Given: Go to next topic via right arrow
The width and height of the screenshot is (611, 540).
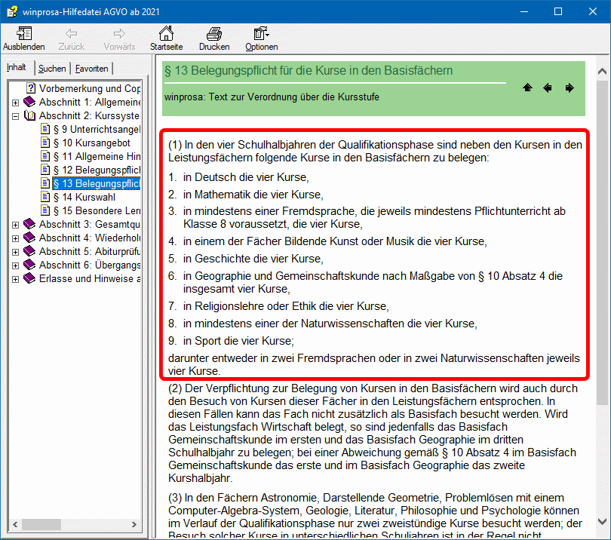Looking at the screenshot, I should 569,88.
